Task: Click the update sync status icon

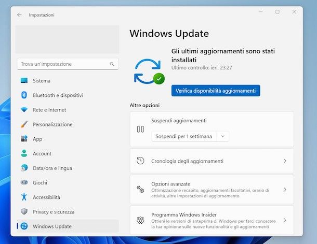Action: (x=149, y=71)
